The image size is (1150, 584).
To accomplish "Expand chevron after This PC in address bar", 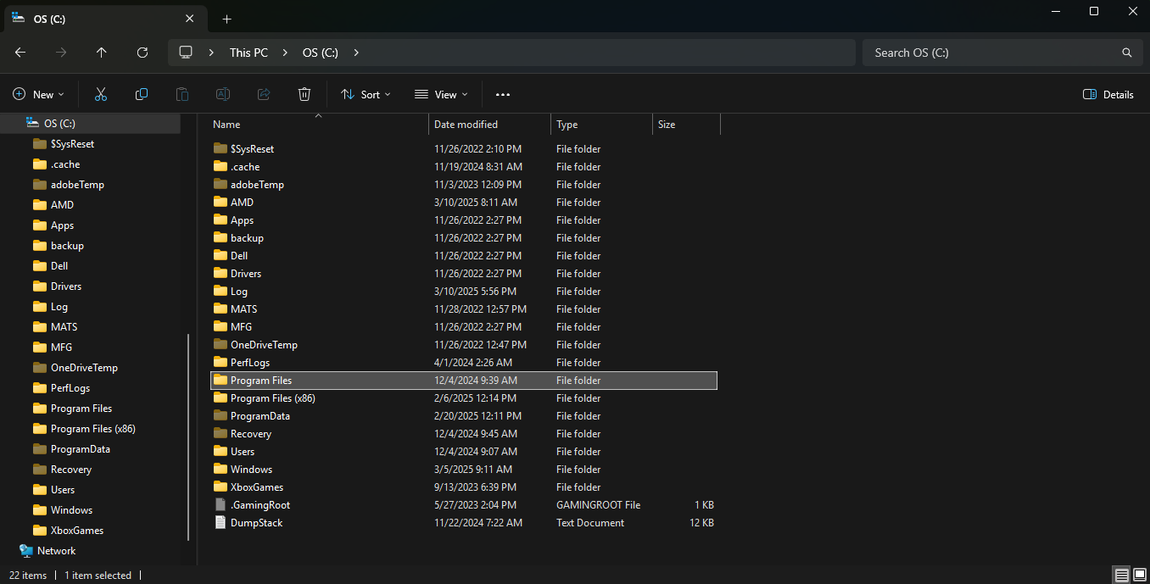I will coord(285,53).
